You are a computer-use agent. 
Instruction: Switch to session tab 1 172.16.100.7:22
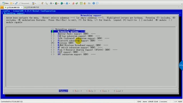click(13, 7)
